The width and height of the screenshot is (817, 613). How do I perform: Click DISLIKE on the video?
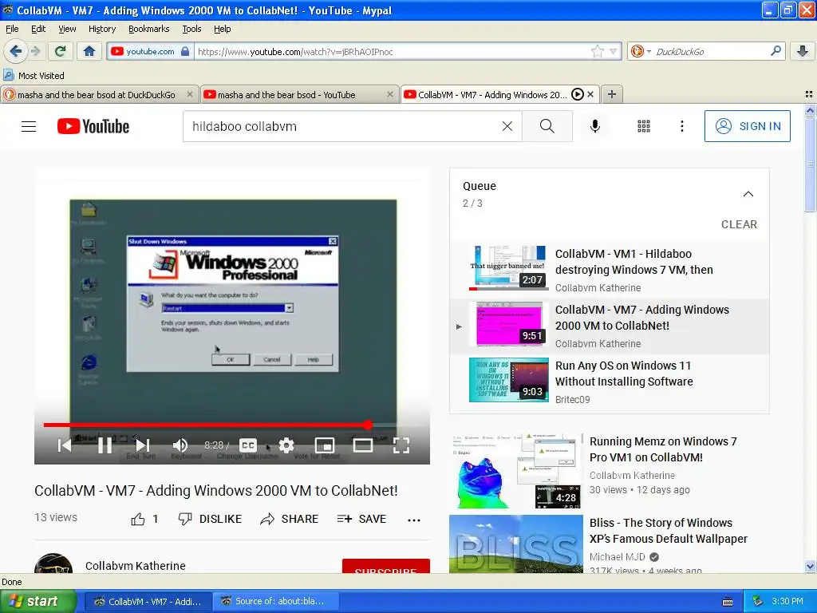[x=210, y=519]
